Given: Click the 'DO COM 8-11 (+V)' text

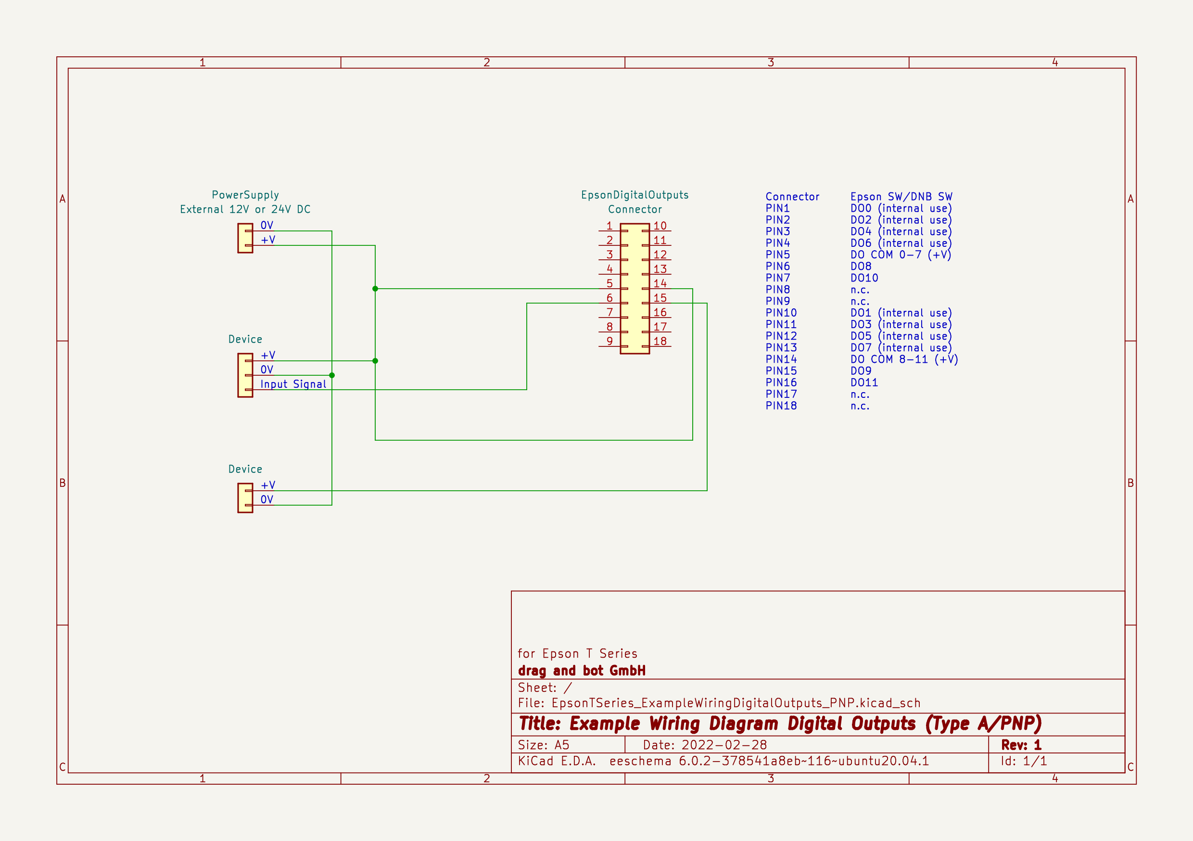Looking at the screenshot, I should 904,359.
